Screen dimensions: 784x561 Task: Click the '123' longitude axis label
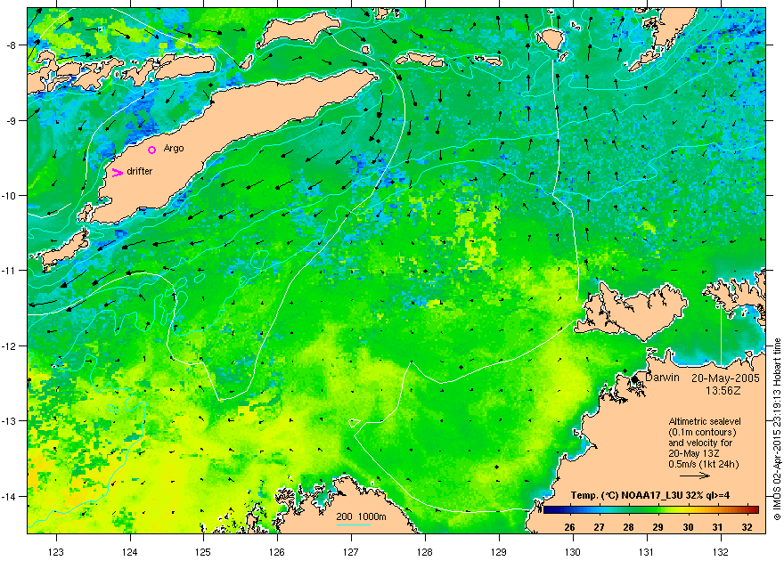[56, 552]
